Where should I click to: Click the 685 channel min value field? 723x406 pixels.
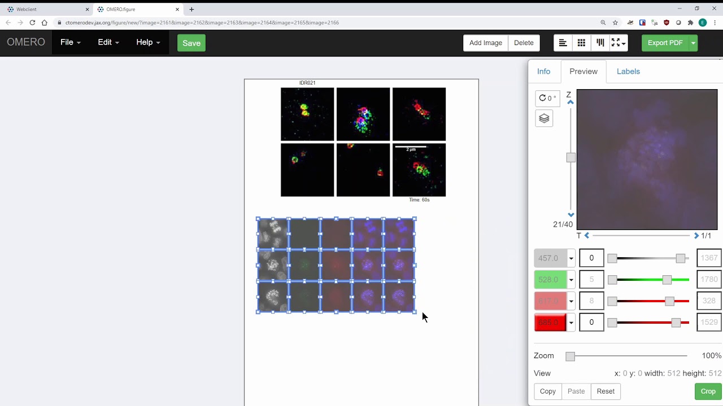[591, 323]
